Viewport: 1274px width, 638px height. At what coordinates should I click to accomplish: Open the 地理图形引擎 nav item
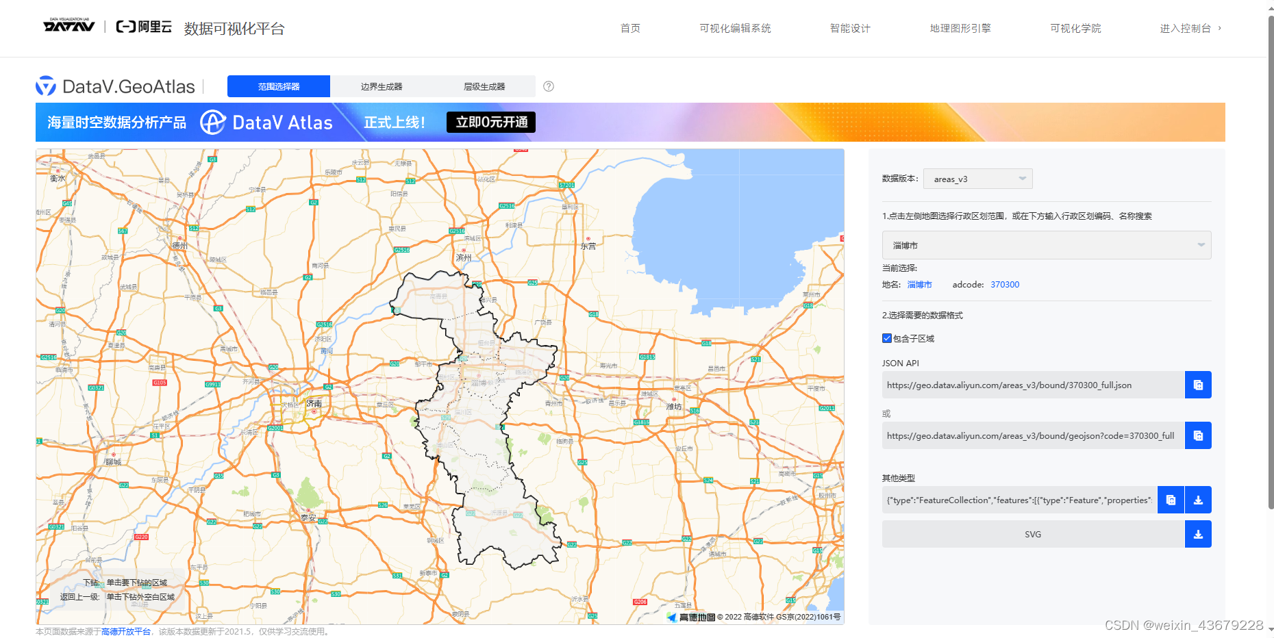pos(960,28)
